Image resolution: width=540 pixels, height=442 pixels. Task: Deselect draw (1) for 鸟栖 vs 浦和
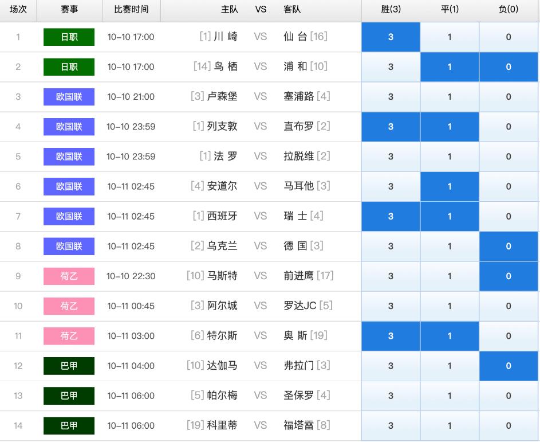tap(450, 67)
